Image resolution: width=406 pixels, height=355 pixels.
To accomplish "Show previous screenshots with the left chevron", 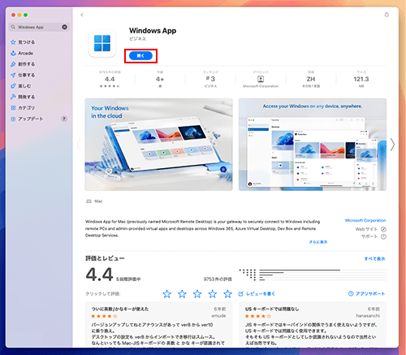I will tap(79, 145).
